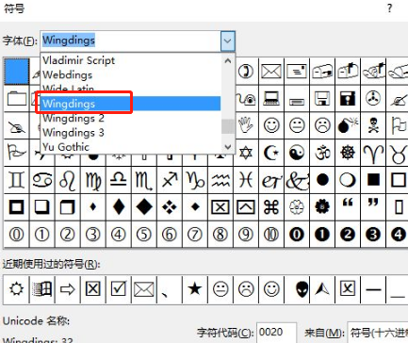Screen dimensions: 408x343
Task: Select the Scorpio zodiac symbol
Action: (x=144, y=180)
